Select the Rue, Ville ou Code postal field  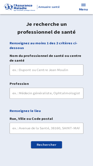click(x=47, y=128)
